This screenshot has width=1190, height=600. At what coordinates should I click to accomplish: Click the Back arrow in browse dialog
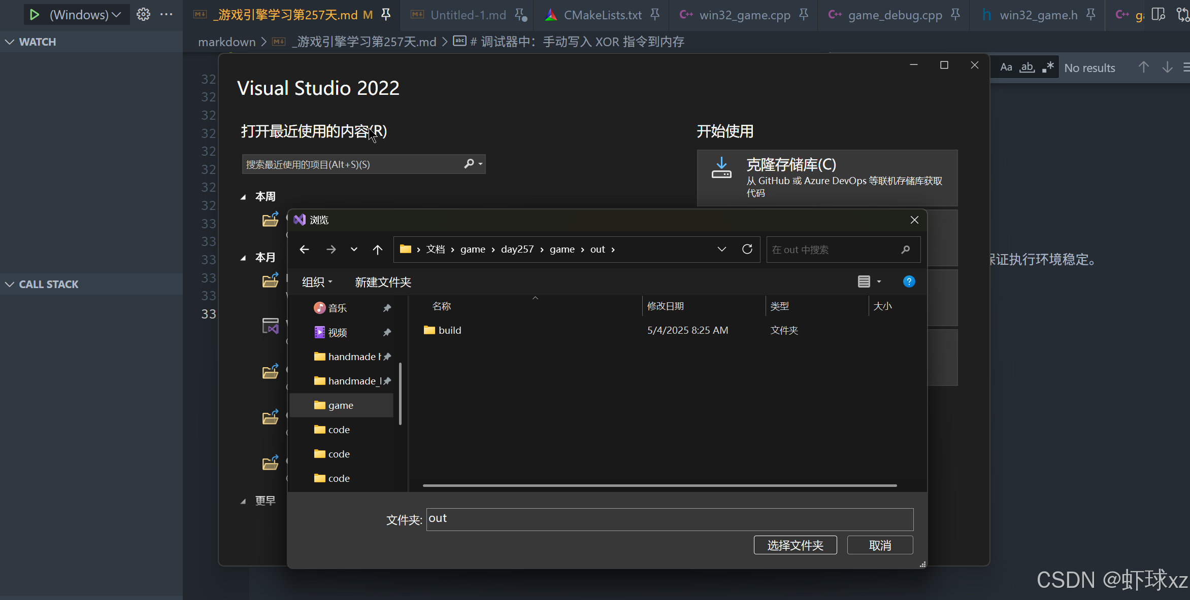point(304,249)
